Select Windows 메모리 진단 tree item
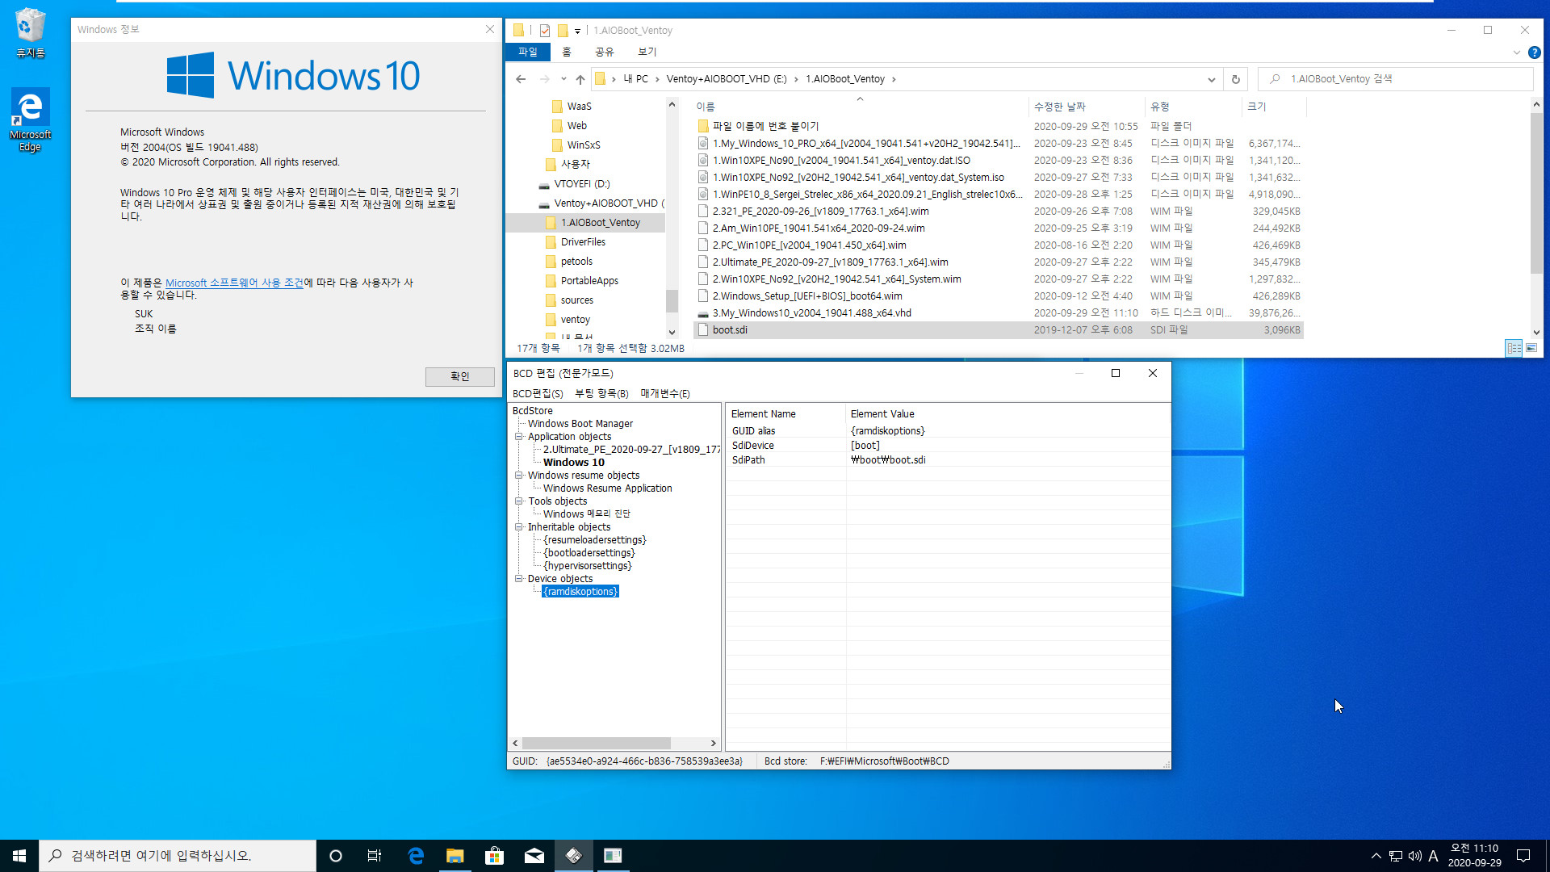This screenshot has height=872, width=1550. (x=586, y=514)
